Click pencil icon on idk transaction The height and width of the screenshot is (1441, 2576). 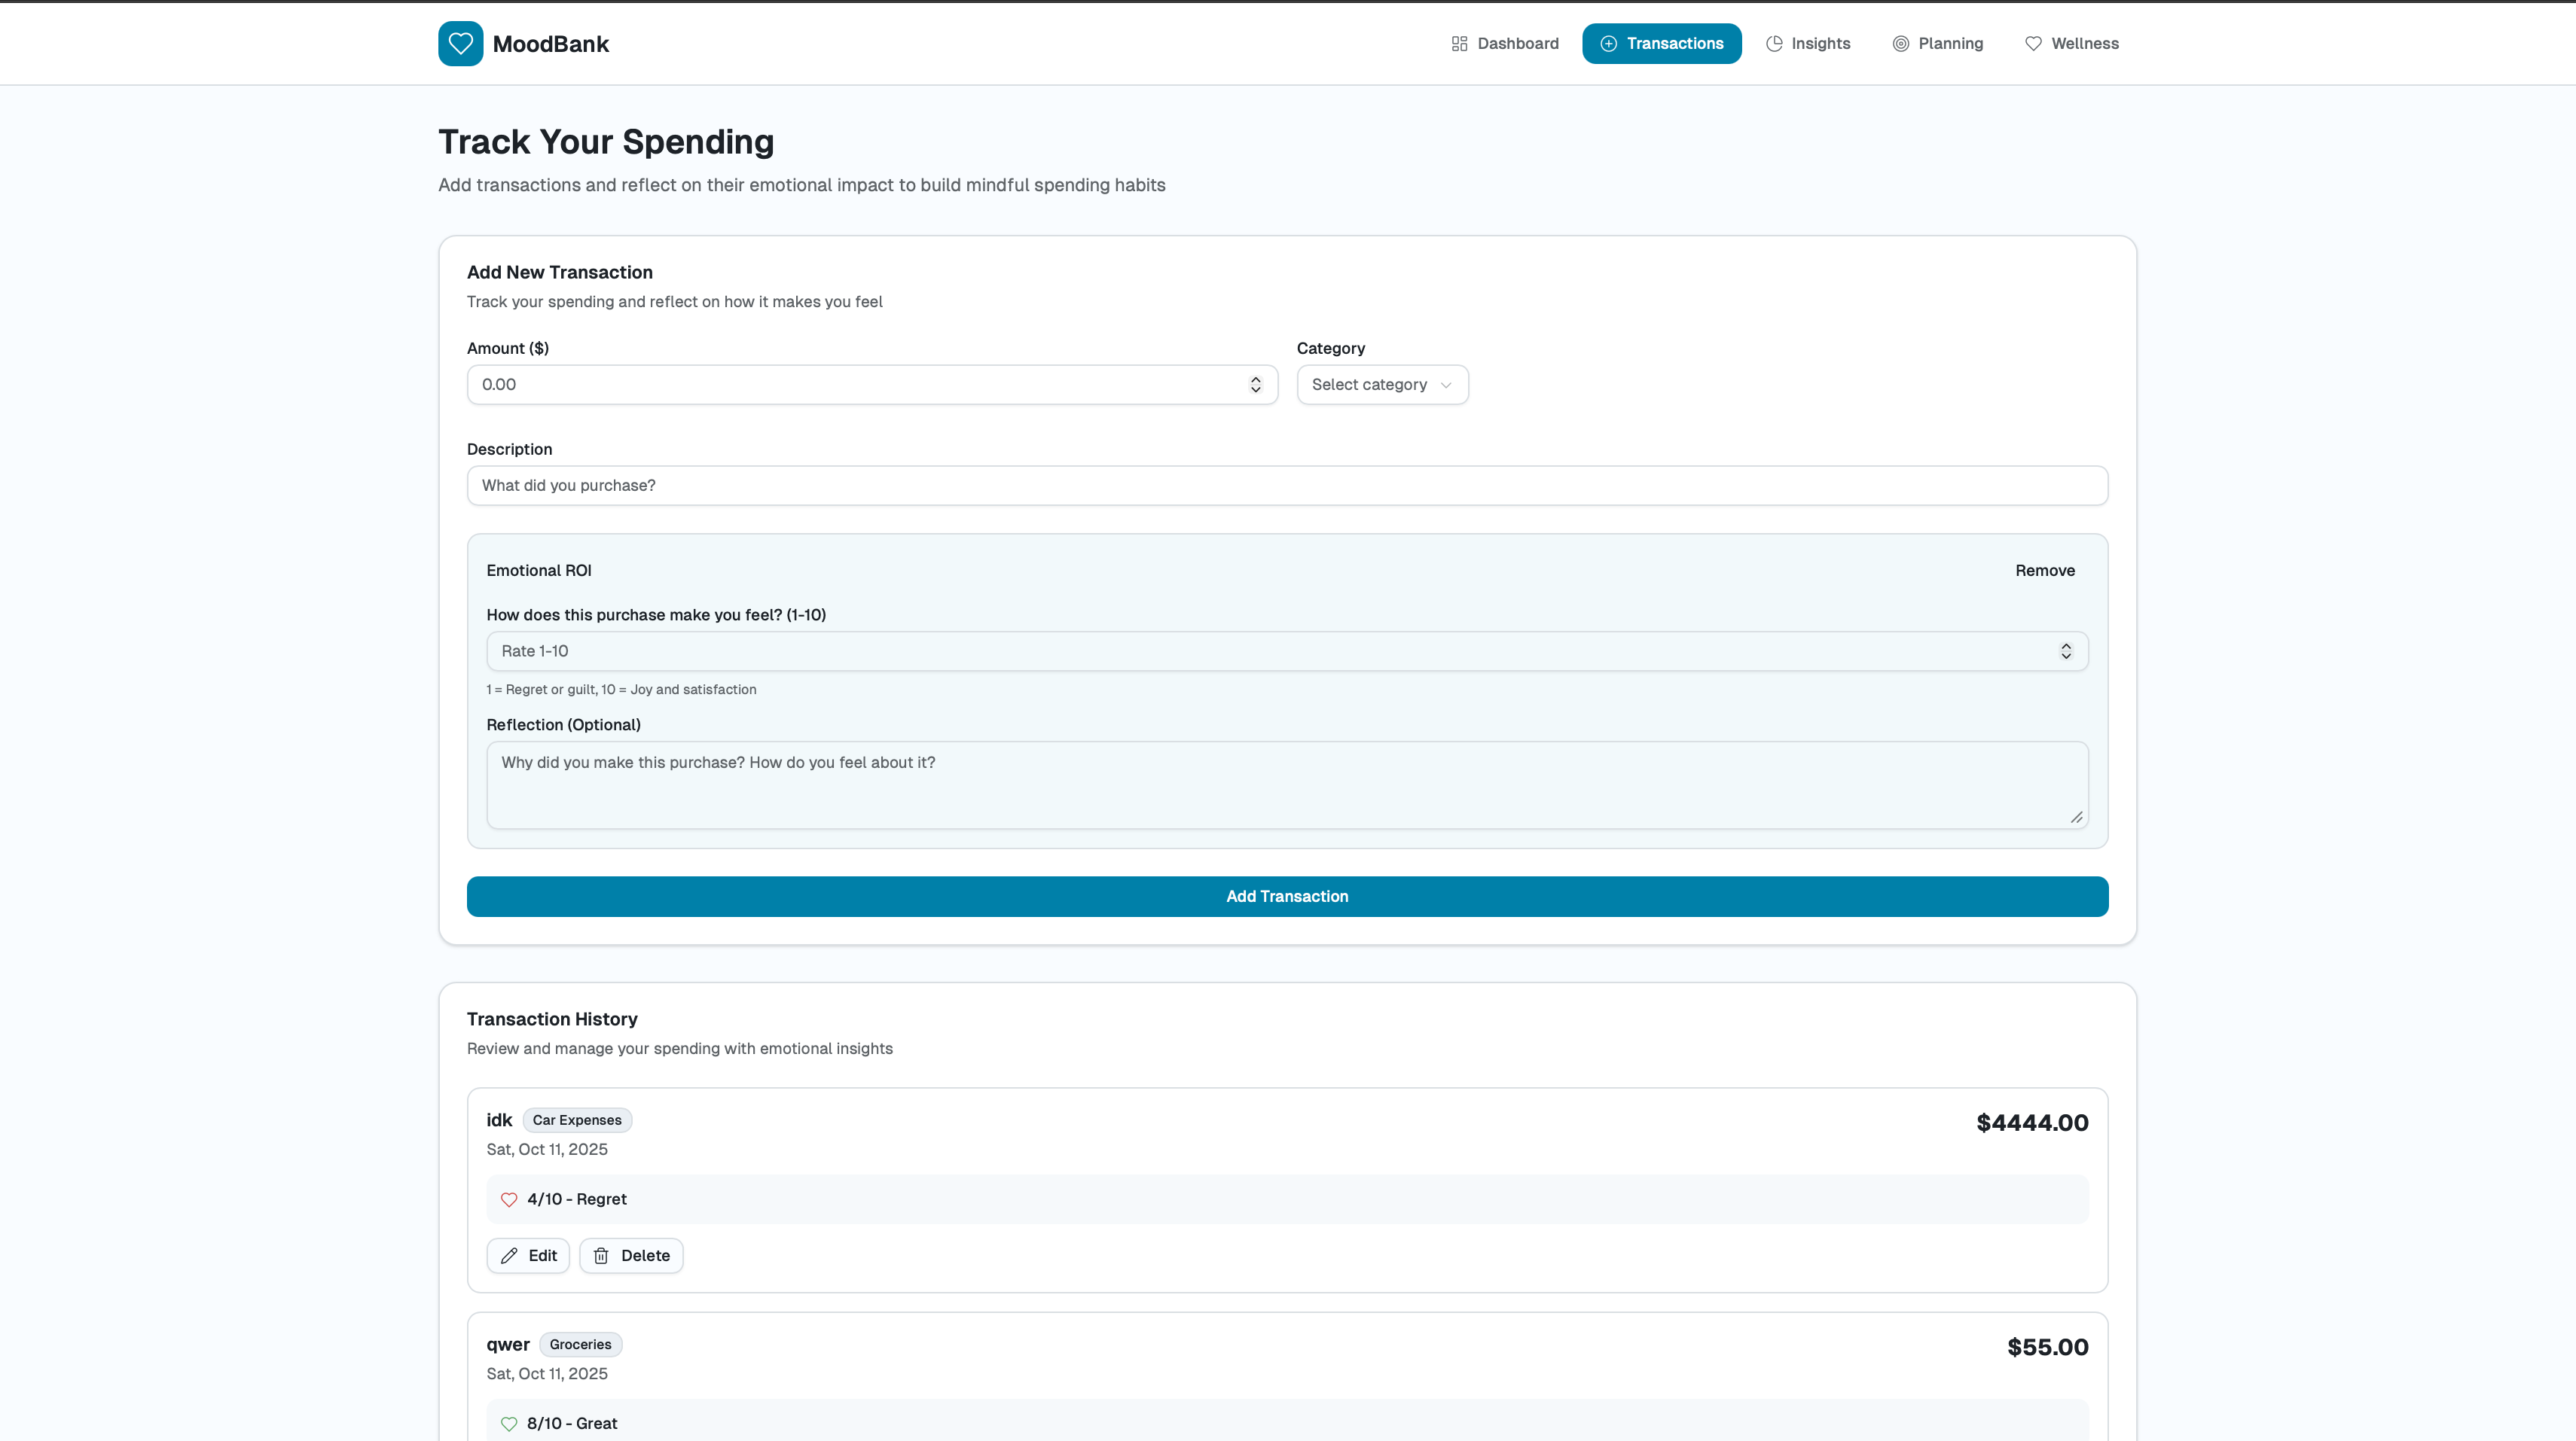(509, 1256)
